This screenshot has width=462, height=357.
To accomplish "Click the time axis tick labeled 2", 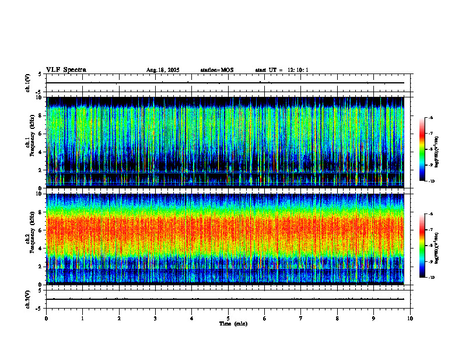I will tap(119, 318).
